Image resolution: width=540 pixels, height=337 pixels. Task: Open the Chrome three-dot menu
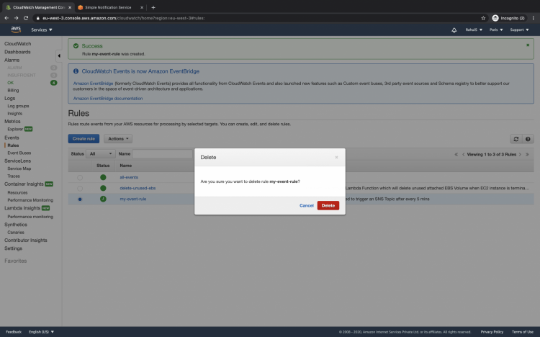(x=533, y=18)
